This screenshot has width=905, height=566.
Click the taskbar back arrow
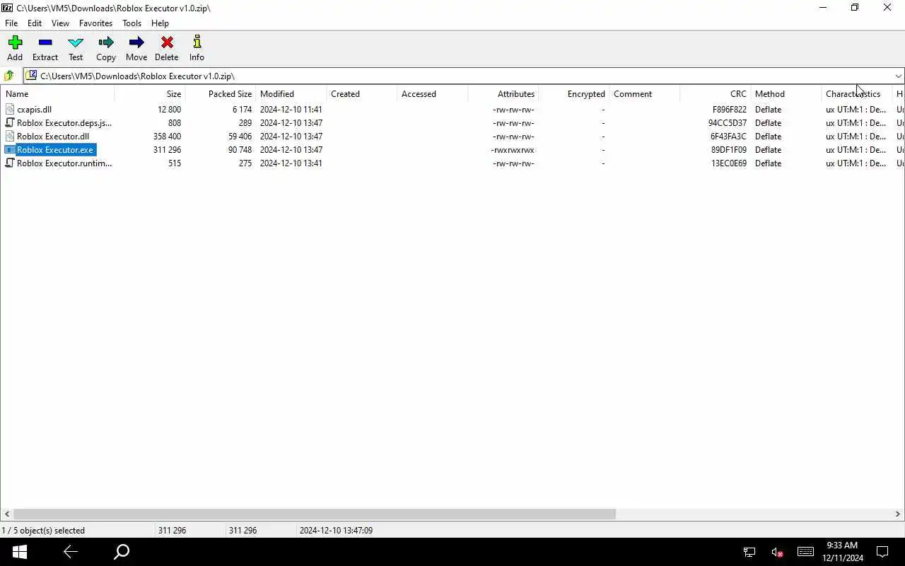click(x=70, y=552)
